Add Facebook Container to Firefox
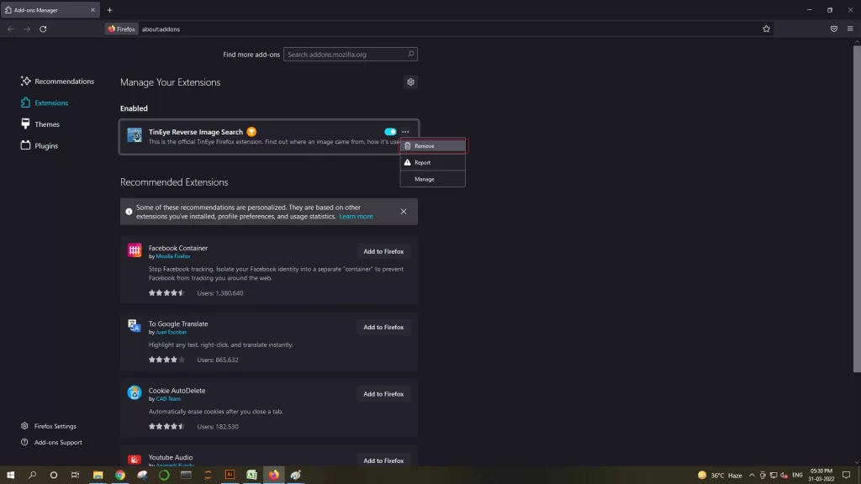861x484 pixels. click(x=383, y=251)
